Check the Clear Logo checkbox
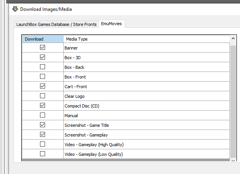The height and width of the screenshot is (174, 240). tap(42, 96)
